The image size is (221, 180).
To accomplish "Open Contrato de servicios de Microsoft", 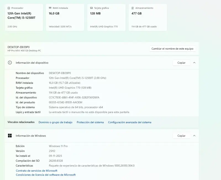I will click(x=36, y=171).
